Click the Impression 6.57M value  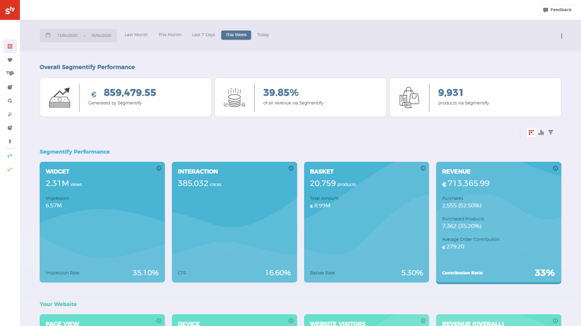point(54,205)
